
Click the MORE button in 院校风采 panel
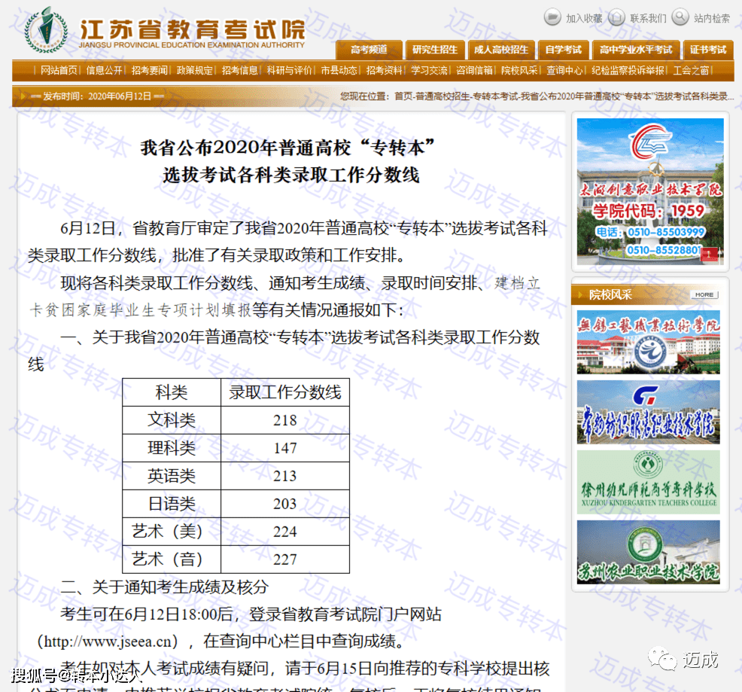(x=704, y=294)
